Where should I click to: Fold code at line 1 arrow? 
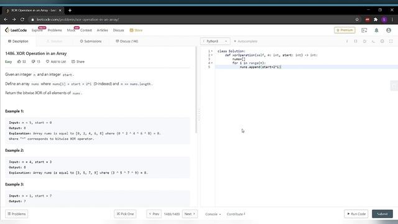tap(212, 51)
